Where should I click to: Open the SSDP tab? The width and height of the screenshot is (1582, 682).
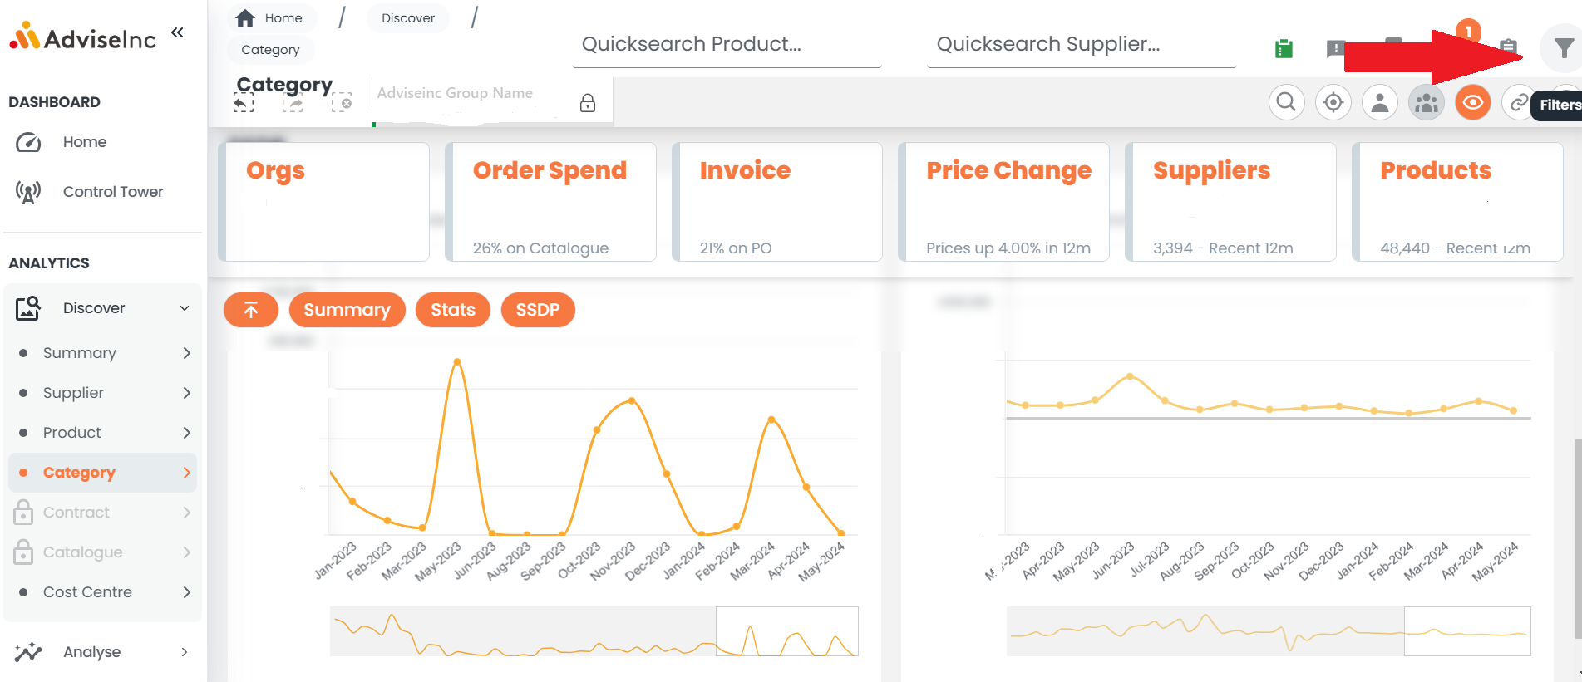click(x=538, y=310)
